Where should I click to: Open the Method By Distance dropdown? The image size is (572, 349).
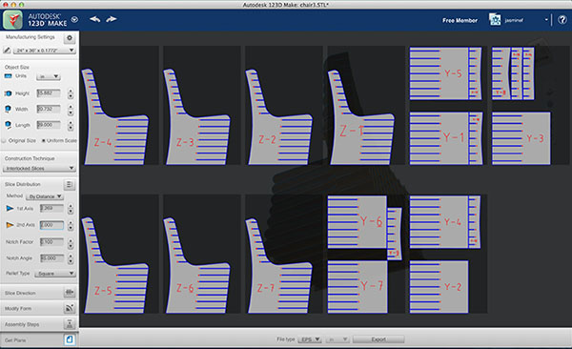coord(45,196)
